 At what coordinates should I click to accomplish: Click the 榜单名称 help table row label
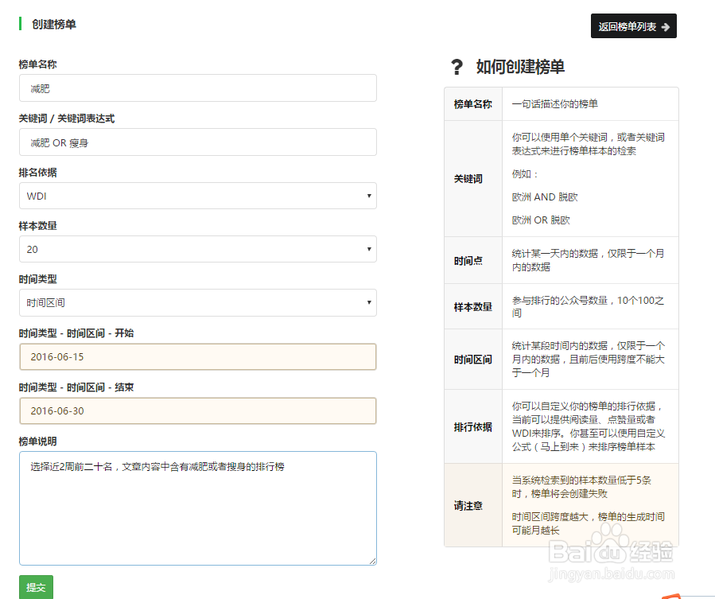click(x=473, y=104)
